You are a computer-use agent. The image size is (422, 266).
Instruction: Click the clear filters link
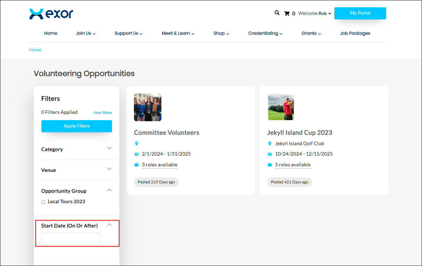pos(103,113)
